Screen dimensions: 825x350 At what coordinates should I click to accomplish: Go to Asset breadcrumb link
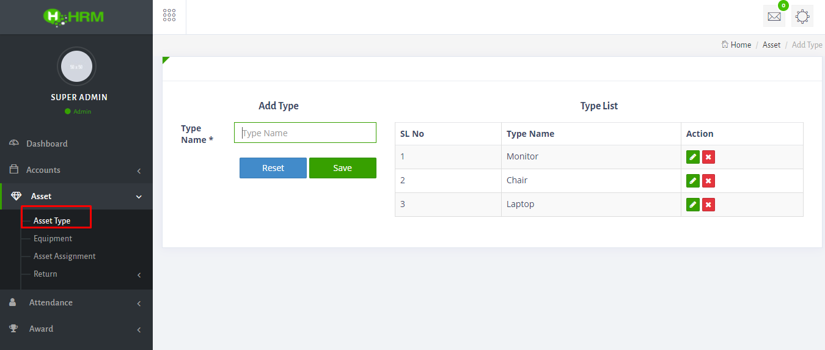[771, 45]
